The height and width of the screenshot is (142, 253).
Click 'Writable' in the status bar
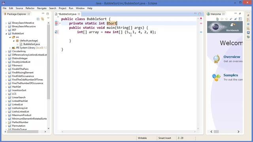click(x=142, y=138)
